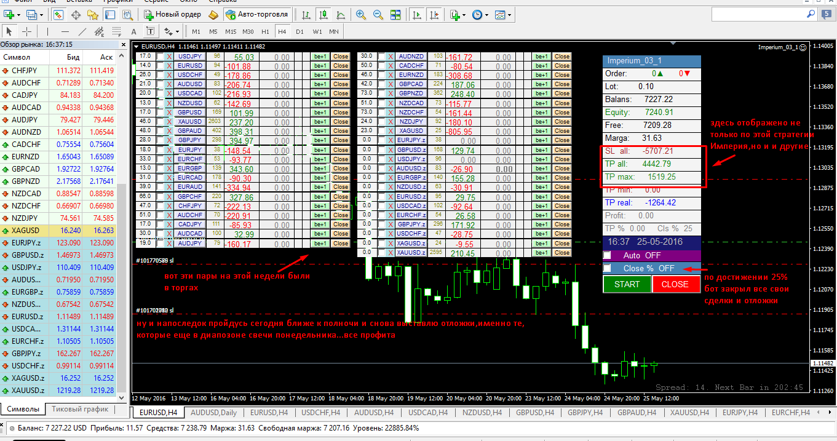Viewport: 837px width, 441px height.
Task: Click the red X in the NZDUSD row
Action: (170, 103)
